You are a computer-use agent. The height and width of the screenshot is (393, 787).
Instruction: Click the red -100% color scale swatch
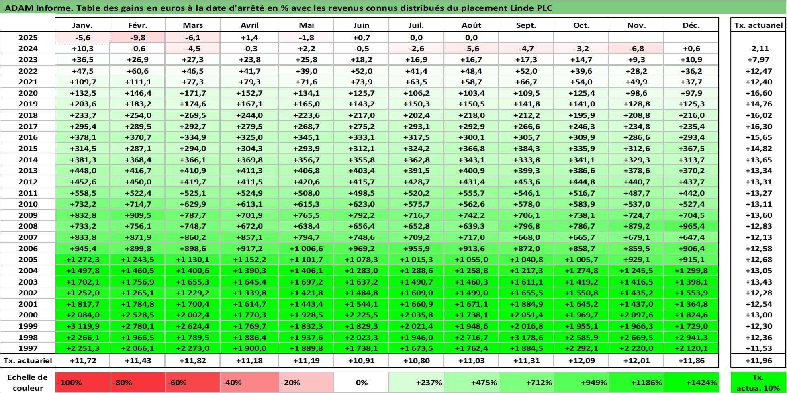pos(82,382)
